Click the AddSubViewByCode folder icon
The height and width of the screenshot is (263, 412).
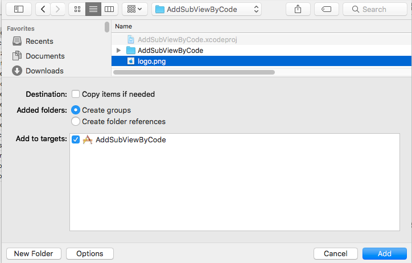pyautogui.click(x=130, y=50)
